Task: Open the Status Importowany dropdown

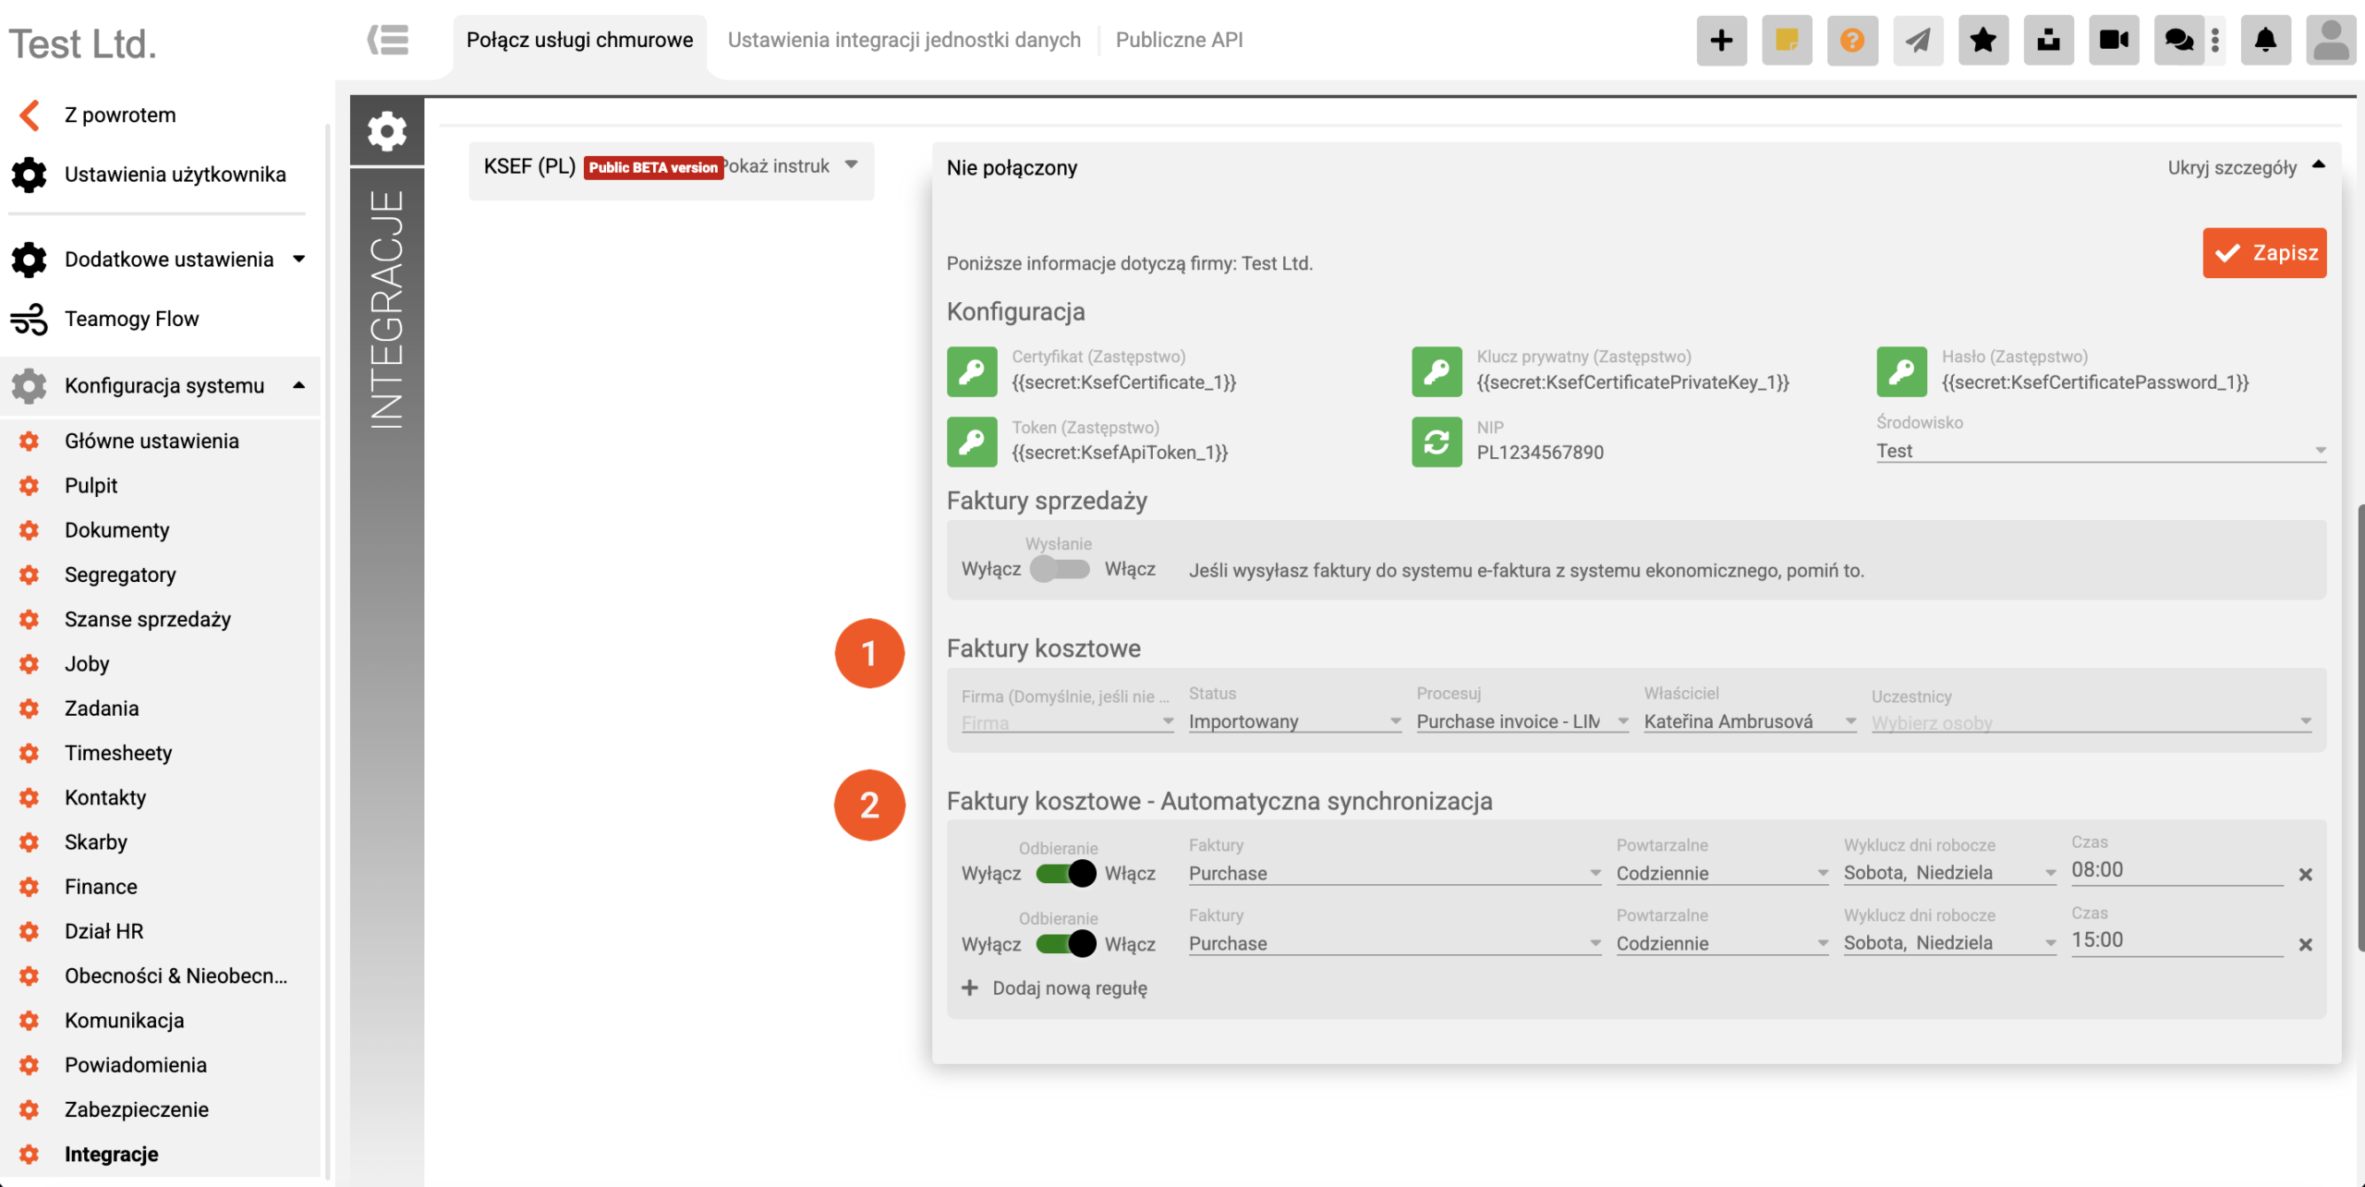Action: tap(1293, 721)
